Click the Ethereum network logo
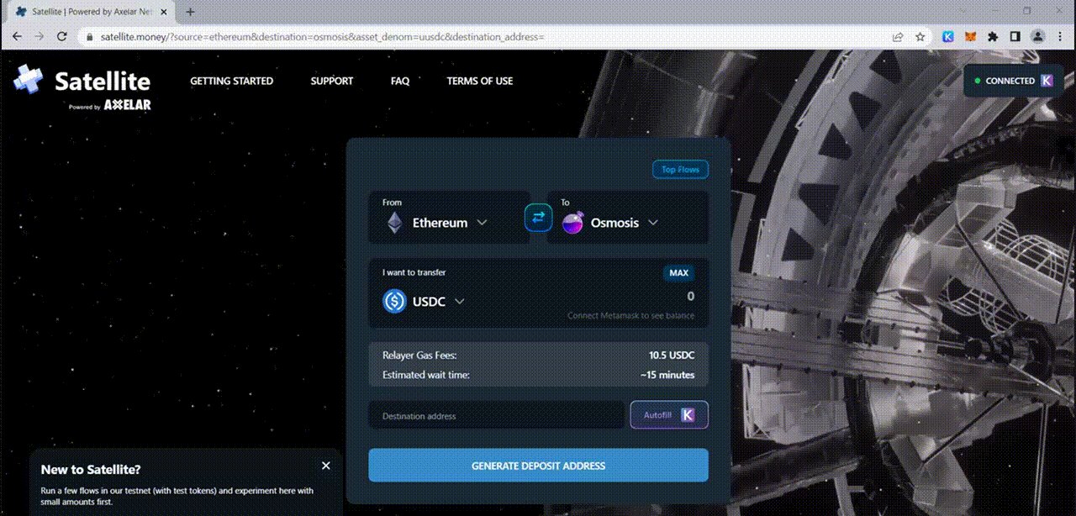Viewport: 1076px width, 516px height. click(x=394, y=222)
